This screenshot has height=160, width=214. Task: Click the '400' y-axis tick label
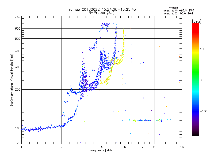pos(18,51)
